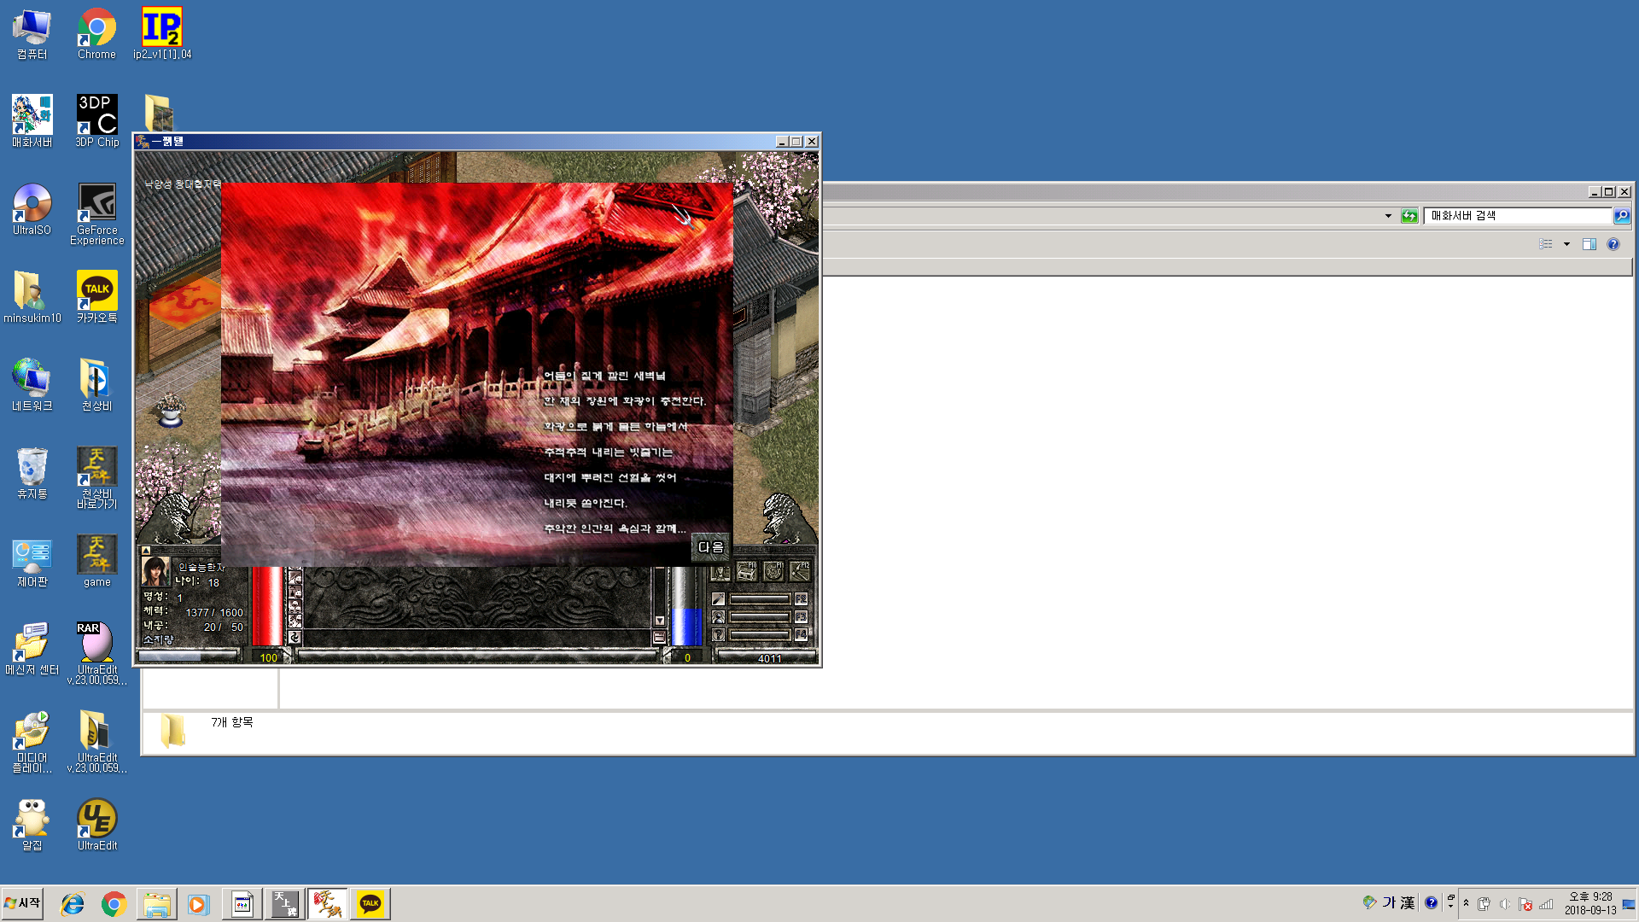Image resolution: width=1639 pixels, height=922 pixels.
Task: Toggle Korean/English IME 가 indicator
Action: [1389, 903]
